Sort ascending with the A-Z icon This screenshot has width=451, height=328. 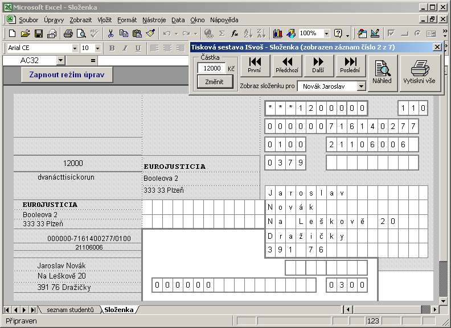(x=248, y=34)
